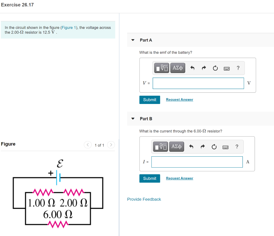Click the Figure panel heading
The image size is (274, 236).
pyautogui.click(x=8, y=144)
